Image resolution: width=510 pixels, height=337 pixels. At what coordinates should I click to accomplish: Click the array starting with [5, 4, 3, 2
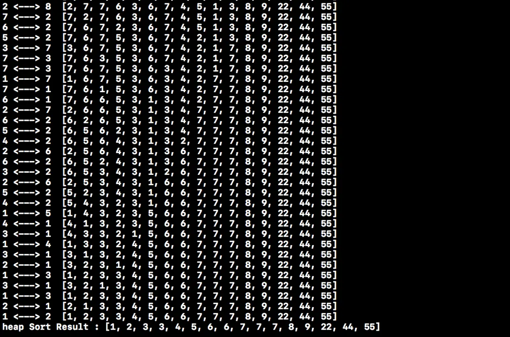(x=199, y=203)
